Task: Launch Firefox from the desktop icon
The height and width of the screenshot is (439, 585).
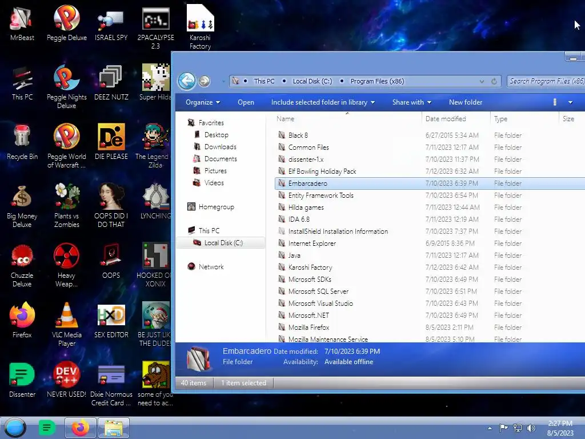Action: pos(22,320)
